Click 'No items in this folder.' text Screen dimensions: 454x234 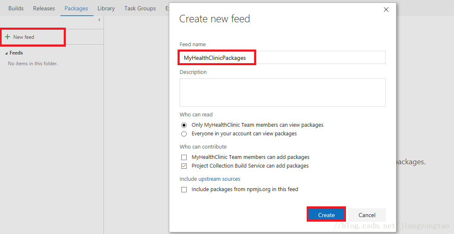pyautogui.click(x=33, y=64)
